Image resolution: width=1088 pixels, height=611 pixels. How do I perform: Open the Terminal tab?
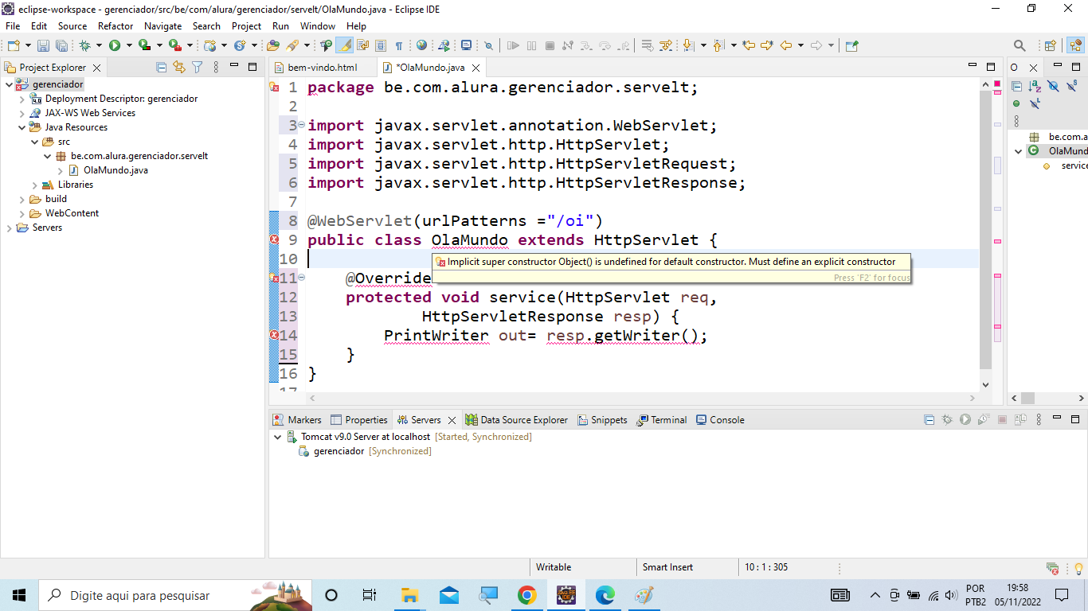pyautogui.click(x=662, y=420)
